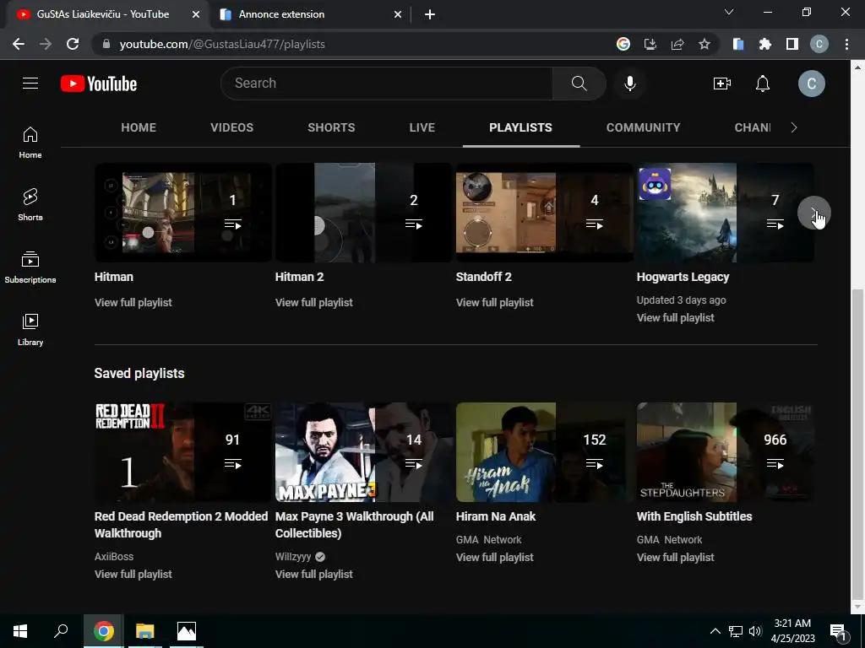The height and width of the screenshot is (648, 865).
Task: Switch to the SHORTS channel tab
Action: [x=331, y=128]
